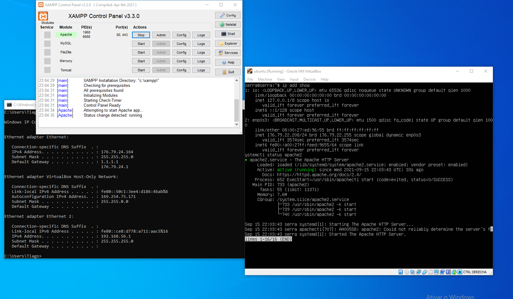Open the Machine menu in VirtualBox
Screen dimensions: 513x299
click(x=265, y=79)
